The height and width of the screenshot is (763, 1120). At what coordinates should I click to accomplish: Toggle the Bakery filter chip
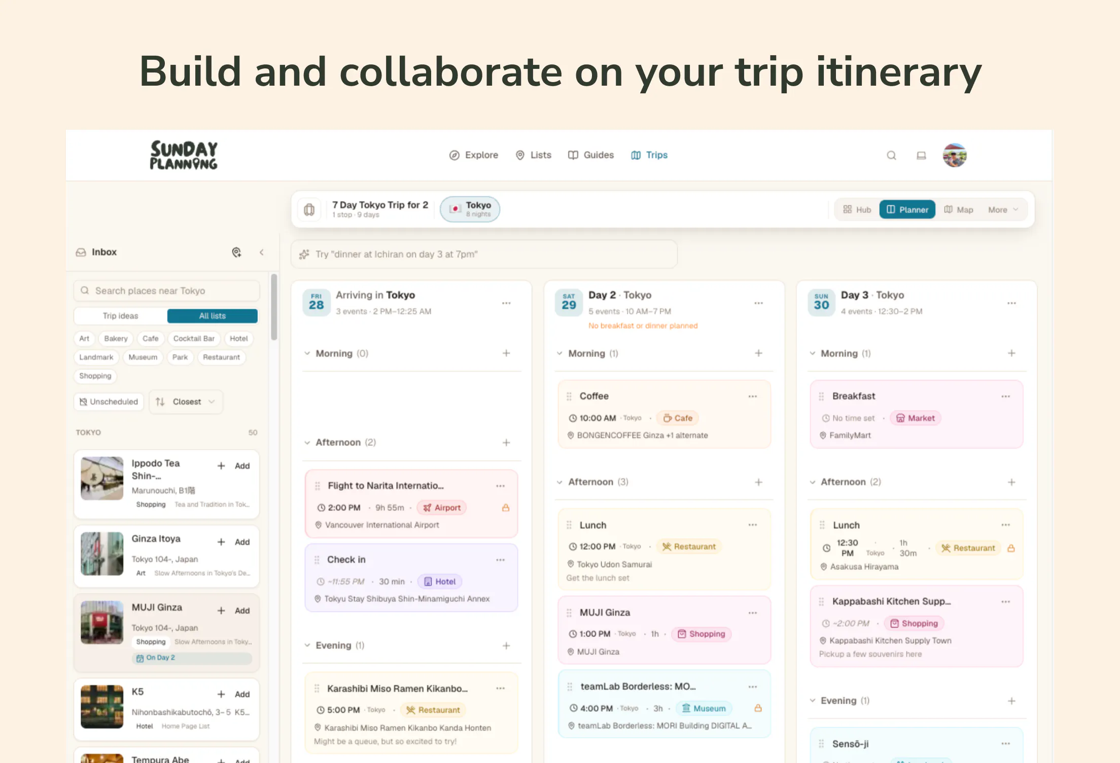pos(116,339)
